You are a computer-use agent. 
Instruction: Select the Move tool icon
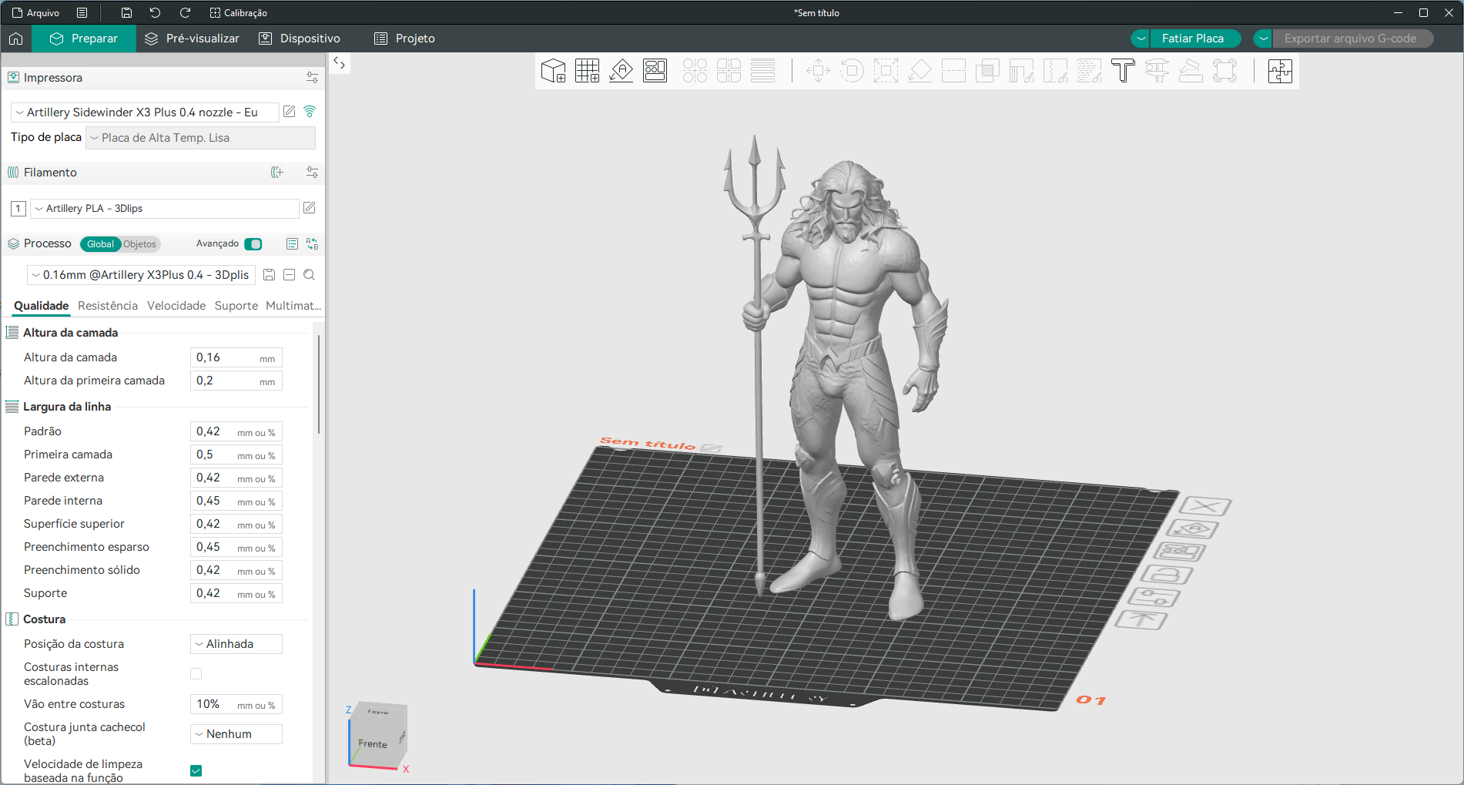point(818,71)
